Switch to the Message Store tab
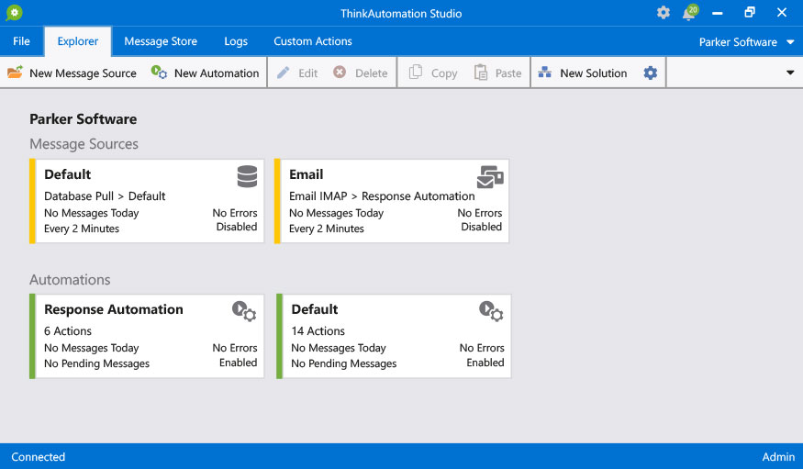Screen dimensions: 803x469 click(x=161, y=41)
